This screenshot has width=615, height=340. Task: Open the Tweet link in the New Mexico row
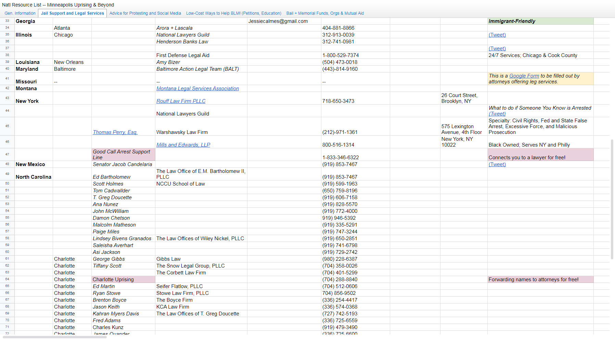coord(497,164)
